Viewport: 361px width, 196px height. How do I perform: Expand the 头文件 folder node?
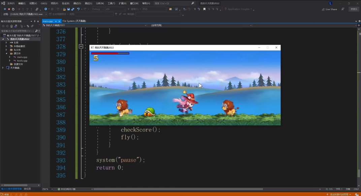coord(6,50)
